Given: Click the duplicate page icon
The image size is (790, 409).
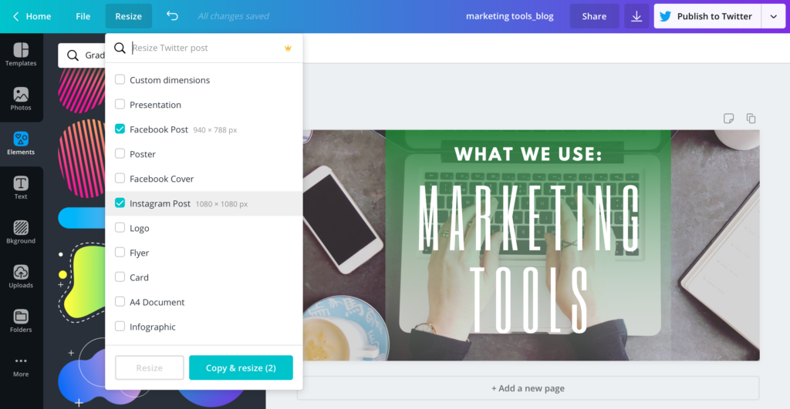Looking at the screenshot, I should tap(751, 118).
